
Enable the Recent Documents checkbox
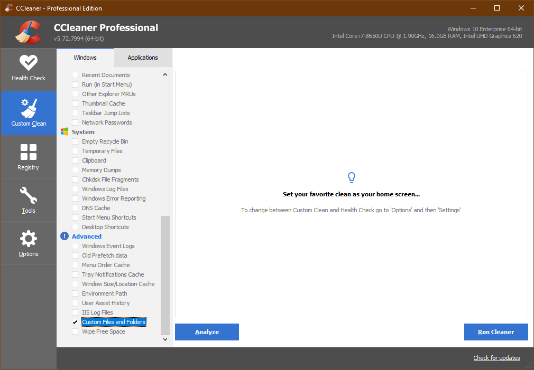pyautogui.click(x=75, y=74)
